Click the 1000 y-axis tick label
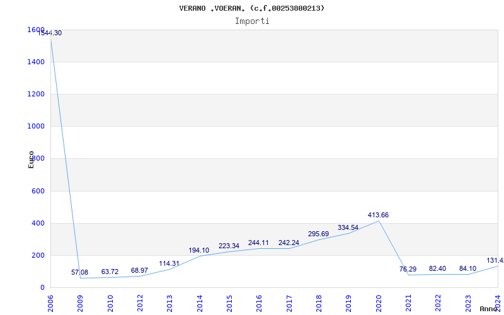The image size is (504, 315). coord(36,127)
